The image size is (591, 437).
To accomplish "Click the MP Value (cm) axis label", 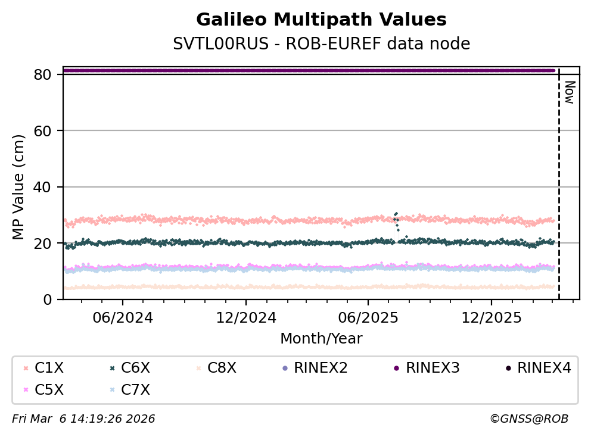I will point(19,188).
